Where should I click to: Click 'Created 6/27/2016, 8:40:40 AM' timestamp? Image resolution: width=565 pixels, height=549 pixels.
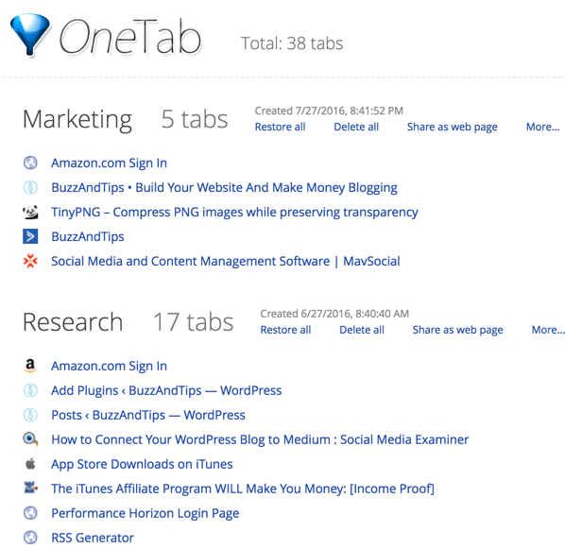[x=334, y=314]
